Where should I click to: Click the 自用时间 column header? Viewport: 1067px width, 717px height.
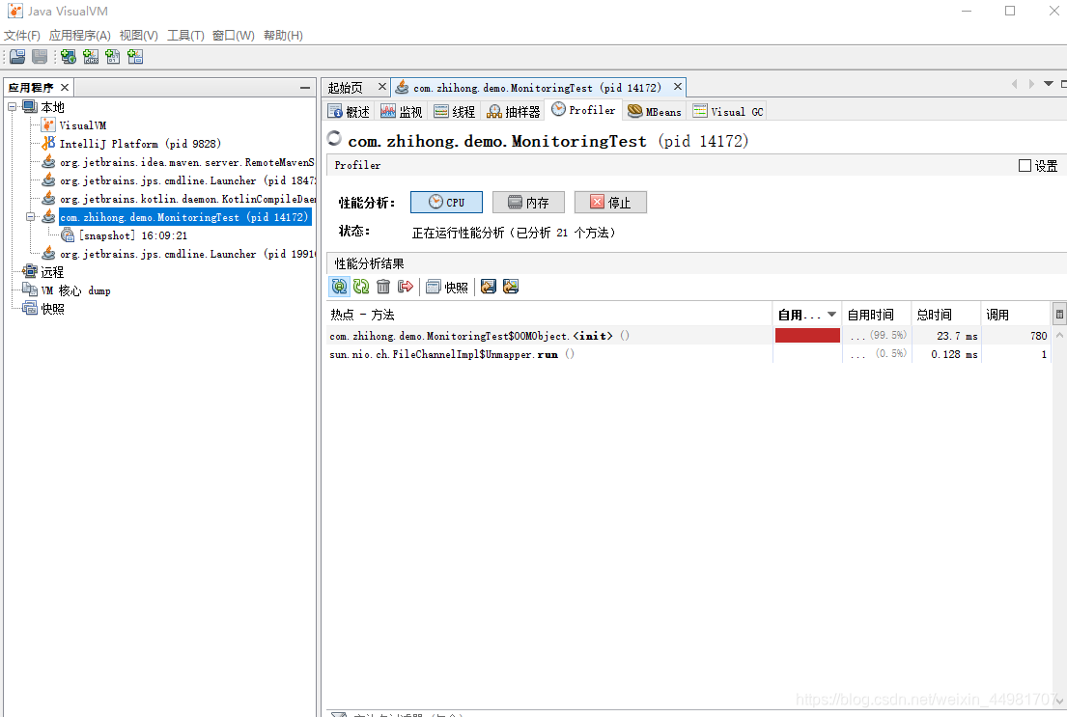coord(876,315)
